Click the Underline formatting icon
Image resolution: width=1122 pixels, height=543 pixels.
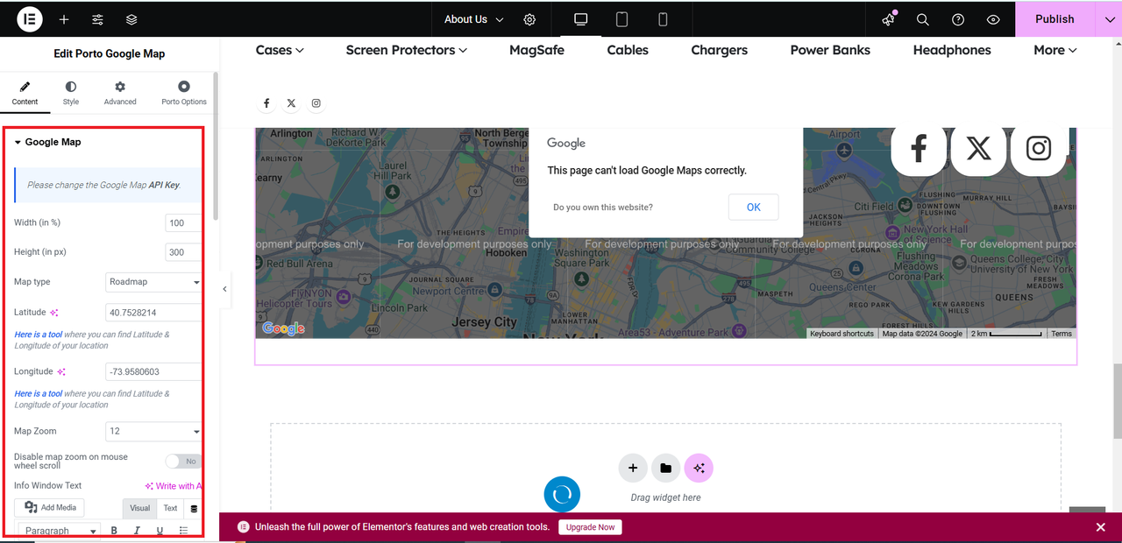(160, 531)
